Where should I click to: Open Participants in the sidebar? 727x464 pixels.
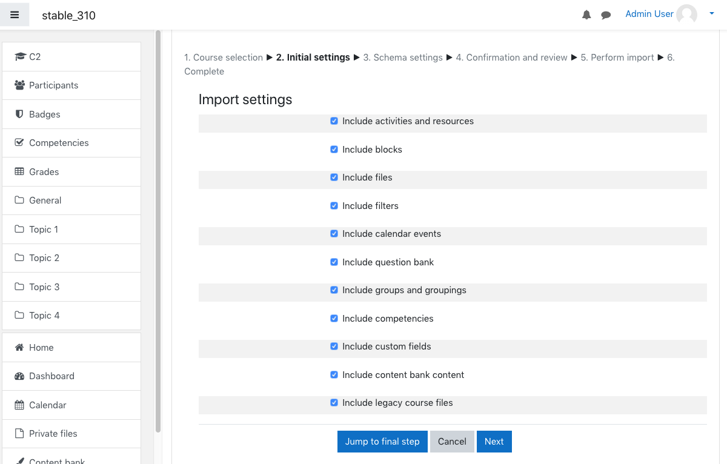coord(71,85)
